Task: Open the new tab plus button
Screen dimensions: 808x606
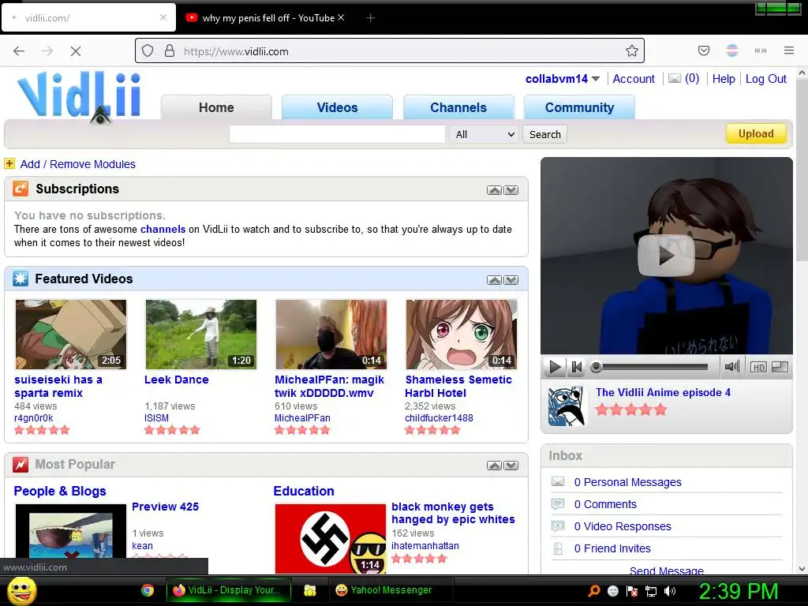Action: (370, 18)
